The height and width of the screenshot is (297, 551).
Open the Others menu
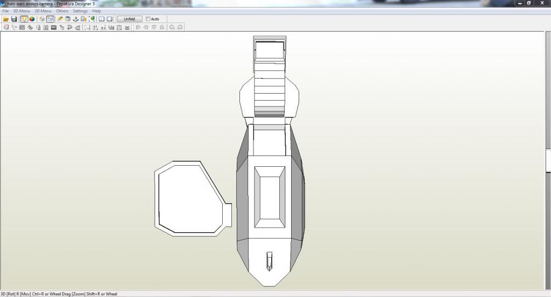(x=62, y=11)
